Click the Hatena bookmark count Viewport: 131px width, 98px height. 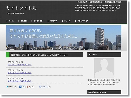click(x=24, y=87)
